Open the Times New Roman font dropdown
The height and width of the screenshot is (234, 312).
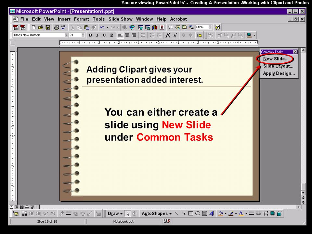(x=66, y=35)
